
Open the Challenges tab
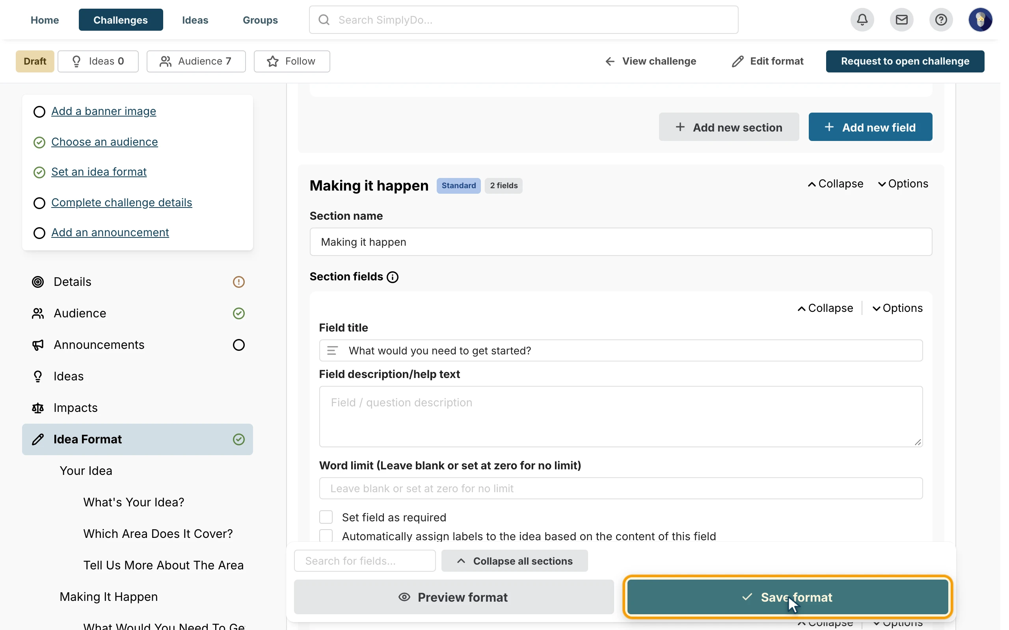(x=121, y=20)
